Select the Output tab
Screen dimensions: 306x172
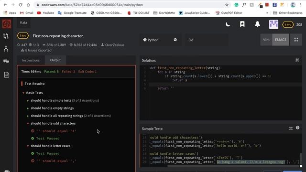click(x=55, y=60)
